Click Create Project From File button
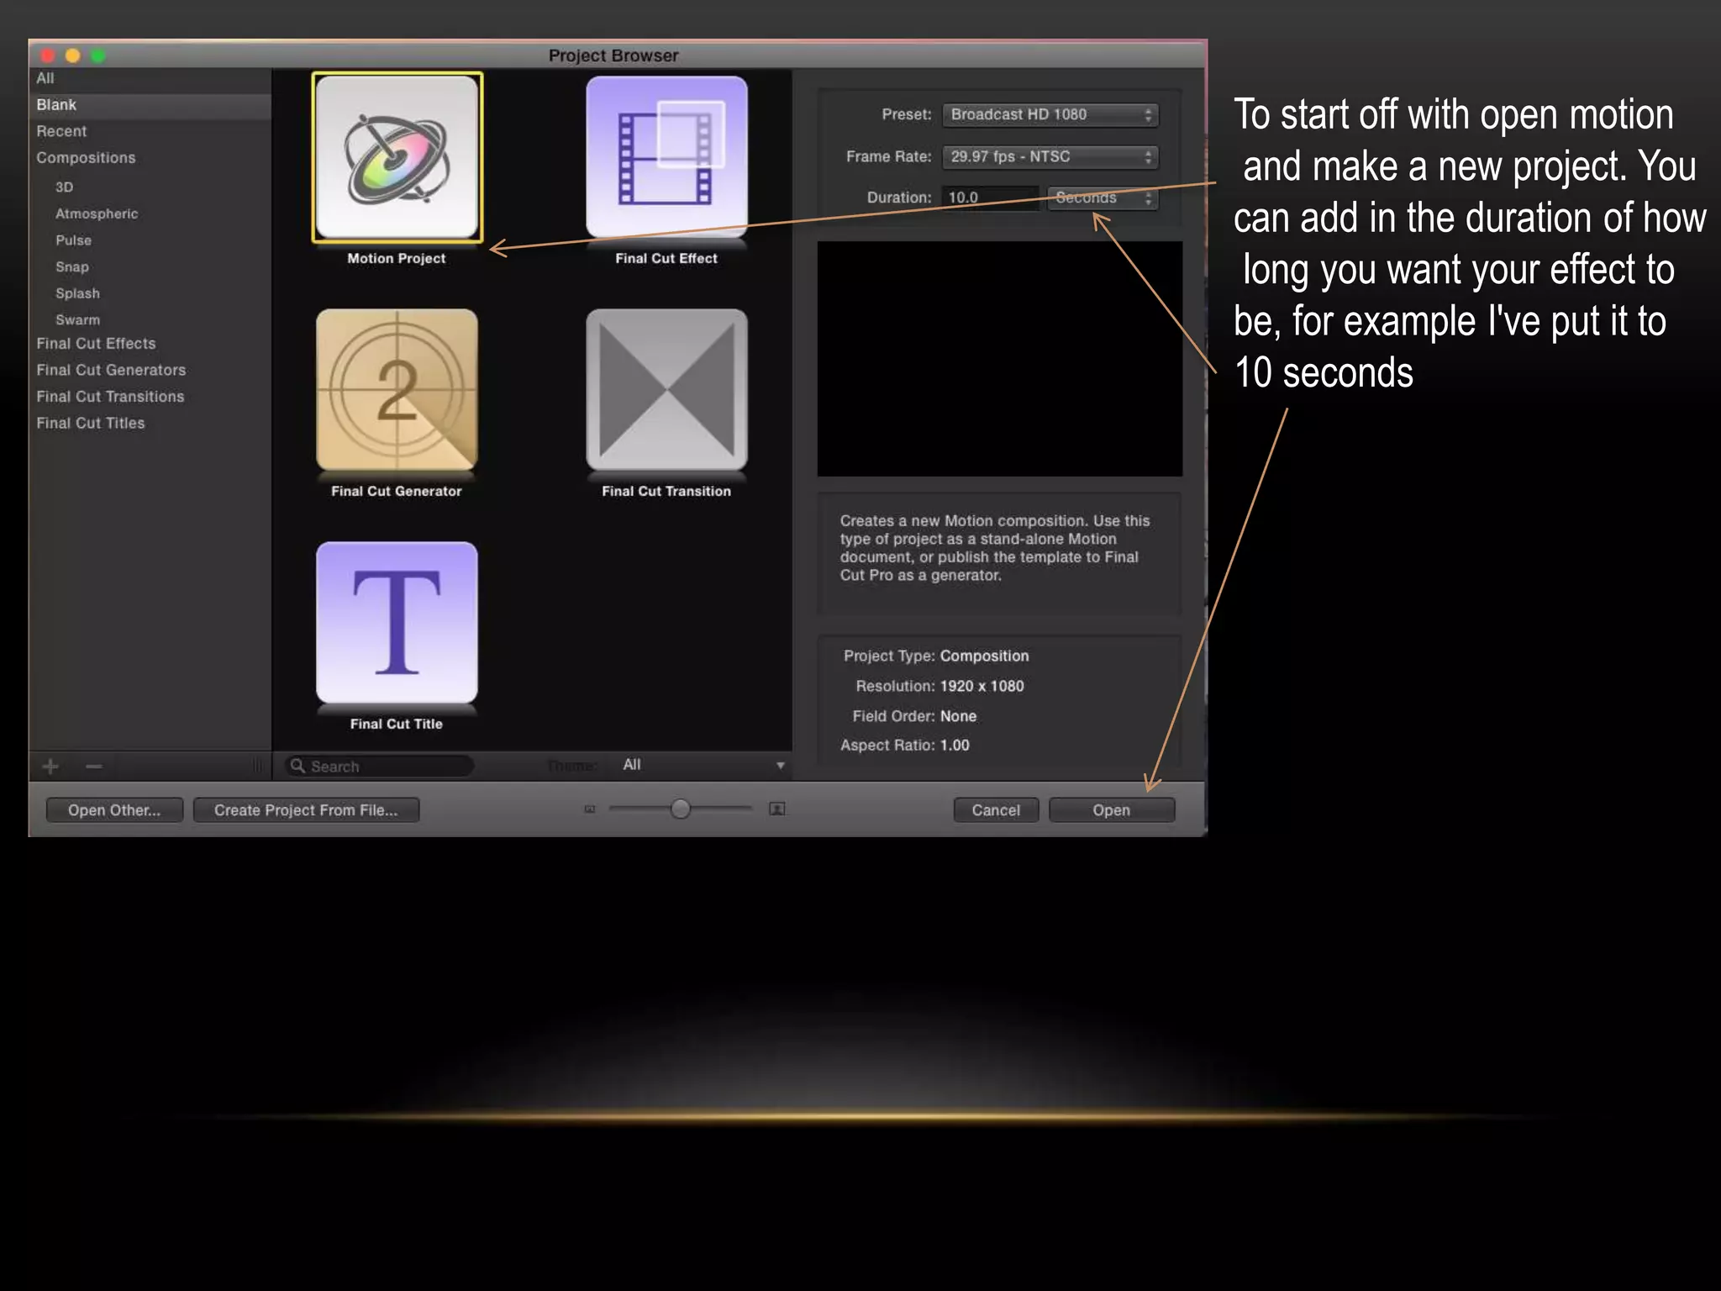This screenshot has height=1291, width=1721. (x=306, y=810)
